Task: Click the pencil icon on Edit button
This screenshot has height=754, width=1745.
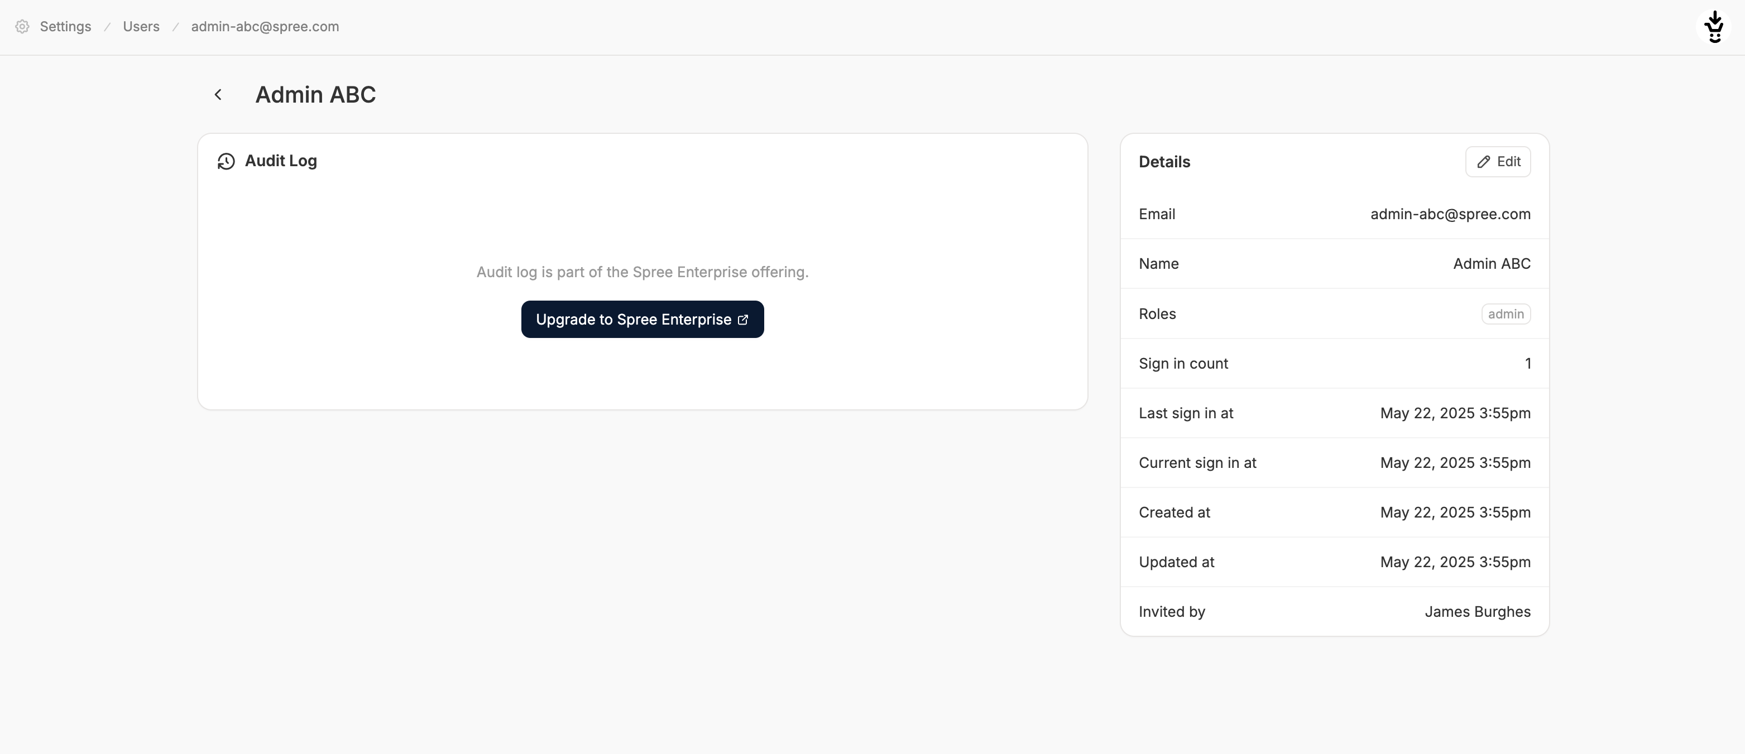Action: [x=1484, y=162]
